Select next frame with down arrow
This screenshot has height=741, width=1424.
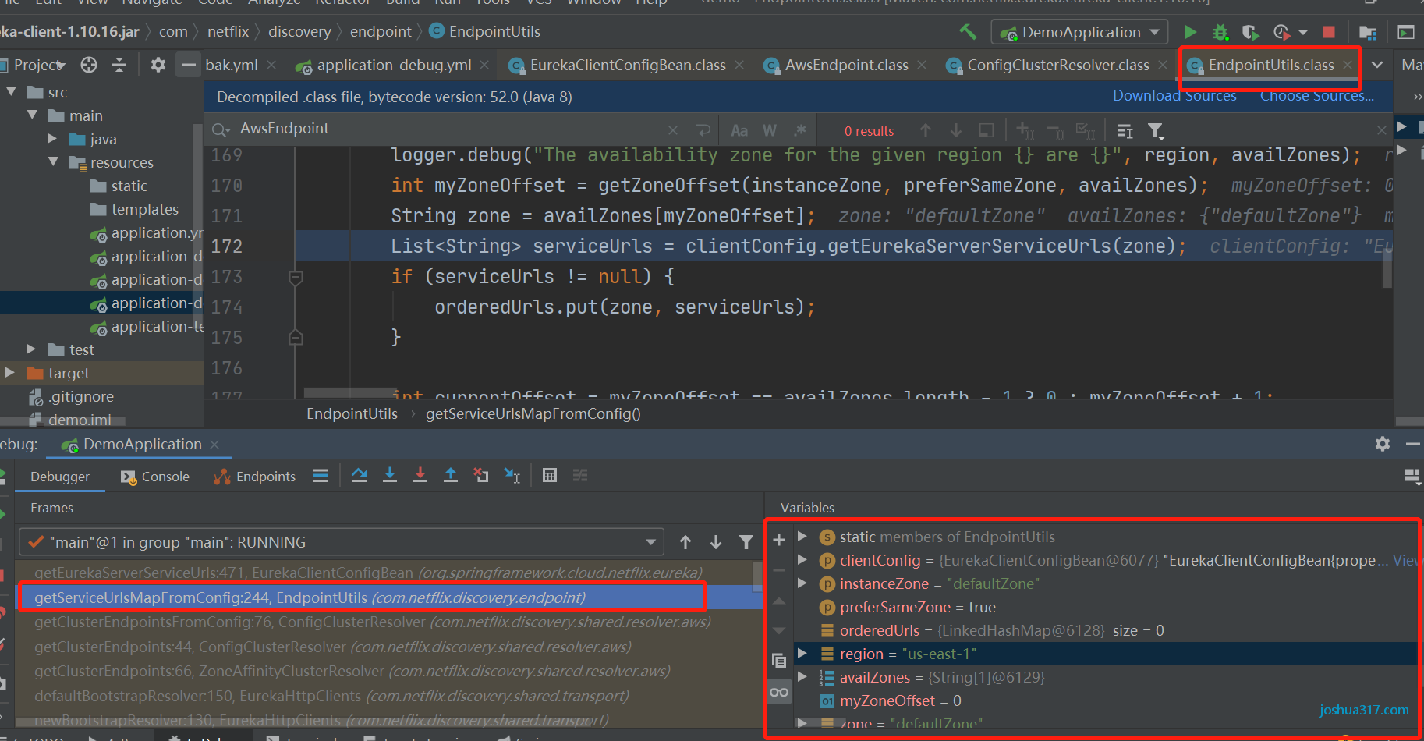(716, 542)
